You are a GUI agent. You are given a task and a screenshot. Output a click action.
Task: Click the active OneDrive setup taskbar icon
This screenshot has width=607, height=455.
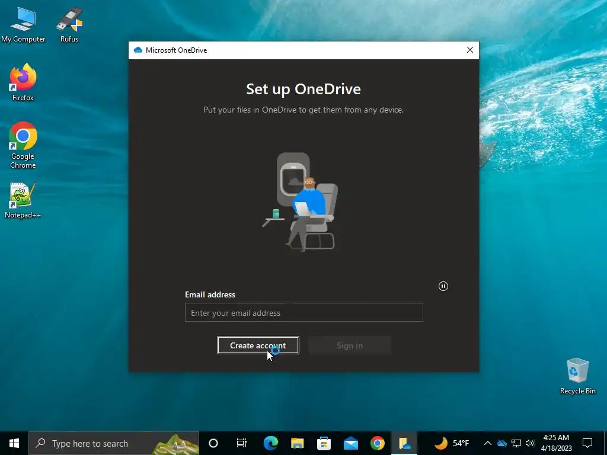(x=404, y=443)
